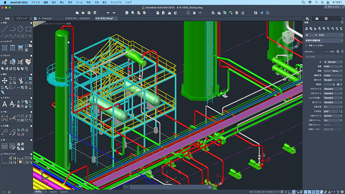The image size is (345, 194).
Task: Expand the layer list disclosure arrow
Action: coord(306,46)
